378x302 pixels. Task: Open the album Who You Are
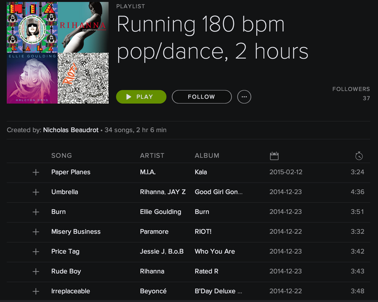coord(215,252)
